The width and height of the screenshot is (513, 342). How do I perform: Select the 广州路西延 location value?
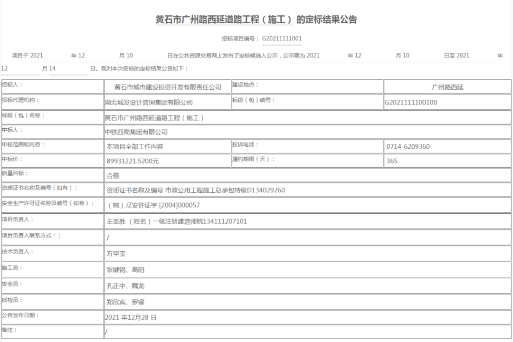pyautogui.click(x=447, y=87)
